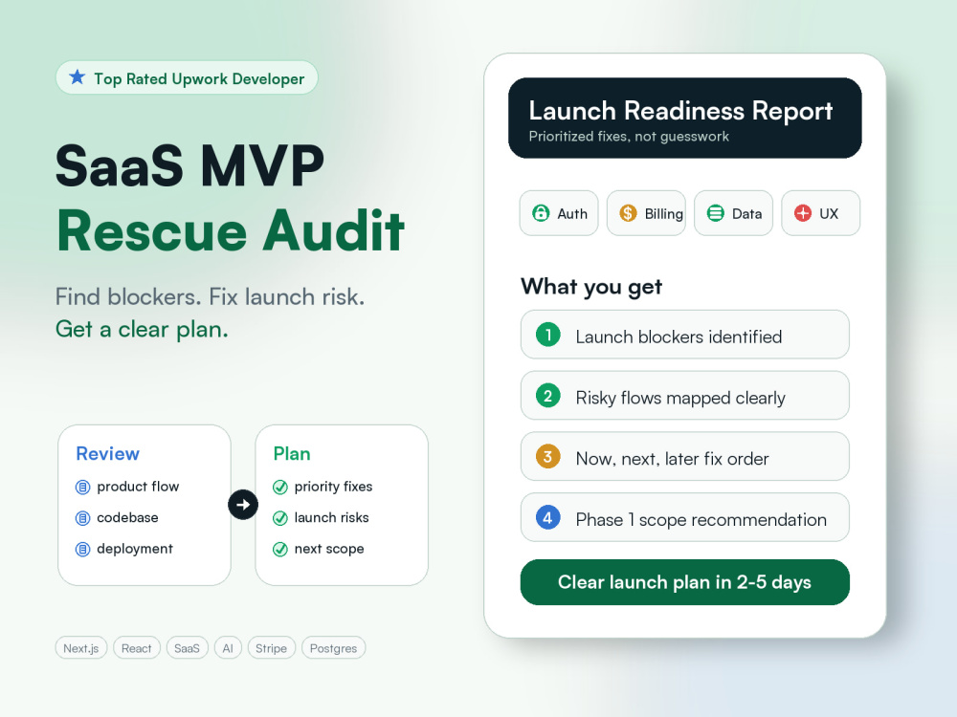Click the Postgres tag
957x717 pixels.
coord(334,647)
